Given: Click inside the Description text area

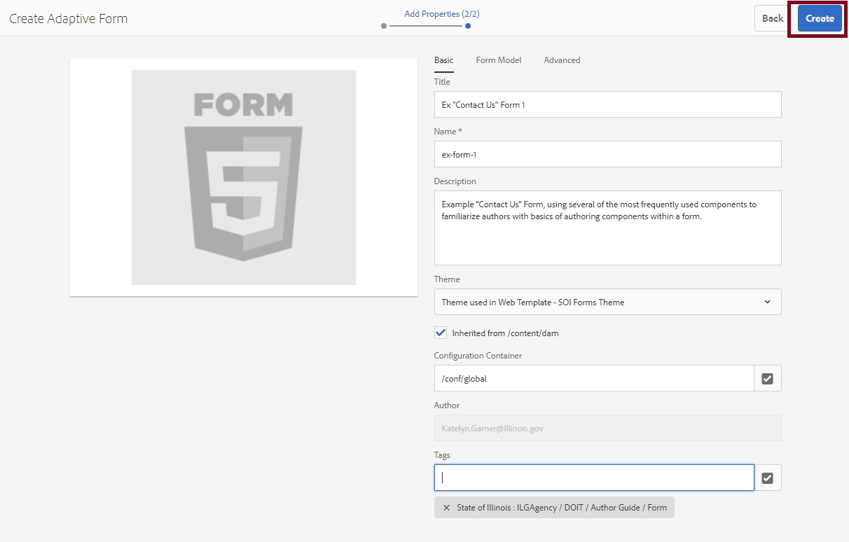Looking at the screenshot, I should [607, 228].
